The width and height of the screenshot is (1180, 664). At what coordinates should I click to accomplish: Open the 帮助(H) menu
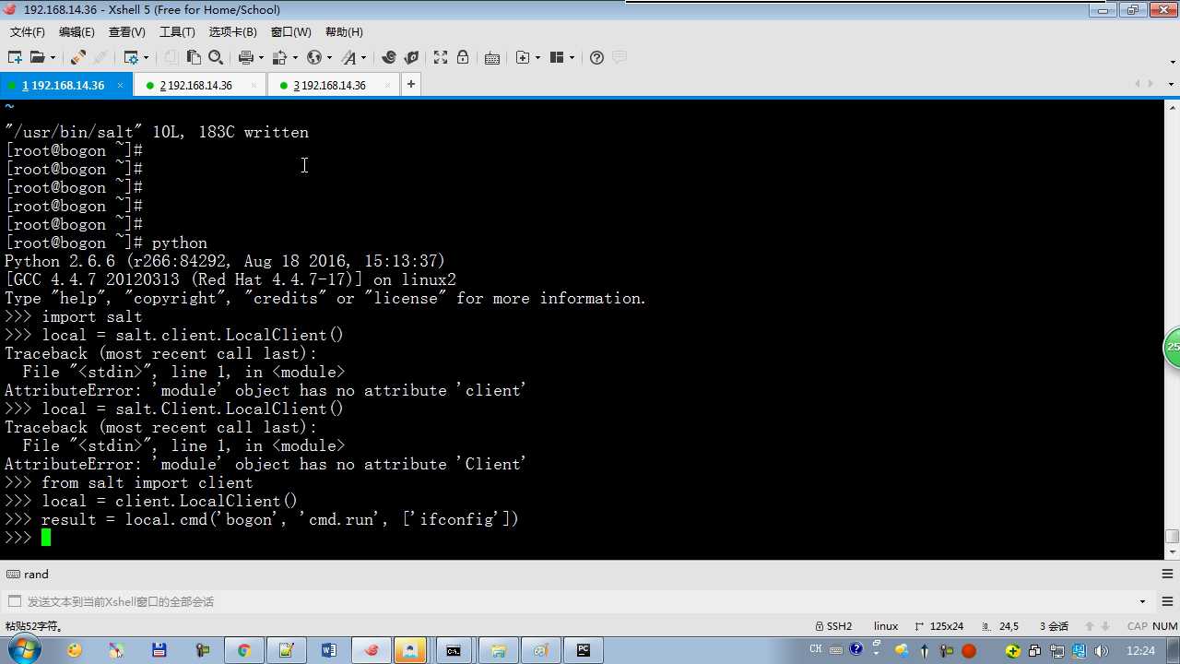(344, 32)
